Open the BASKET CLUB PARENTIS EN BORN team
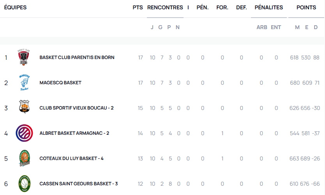 click(x=77, y=57)
